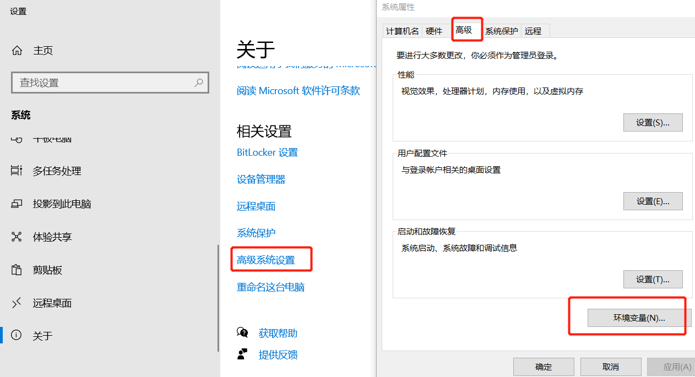This screenshot has height=377, width=695.
Task: Click the 体验共享 icon
Action: tap(17, 237)
